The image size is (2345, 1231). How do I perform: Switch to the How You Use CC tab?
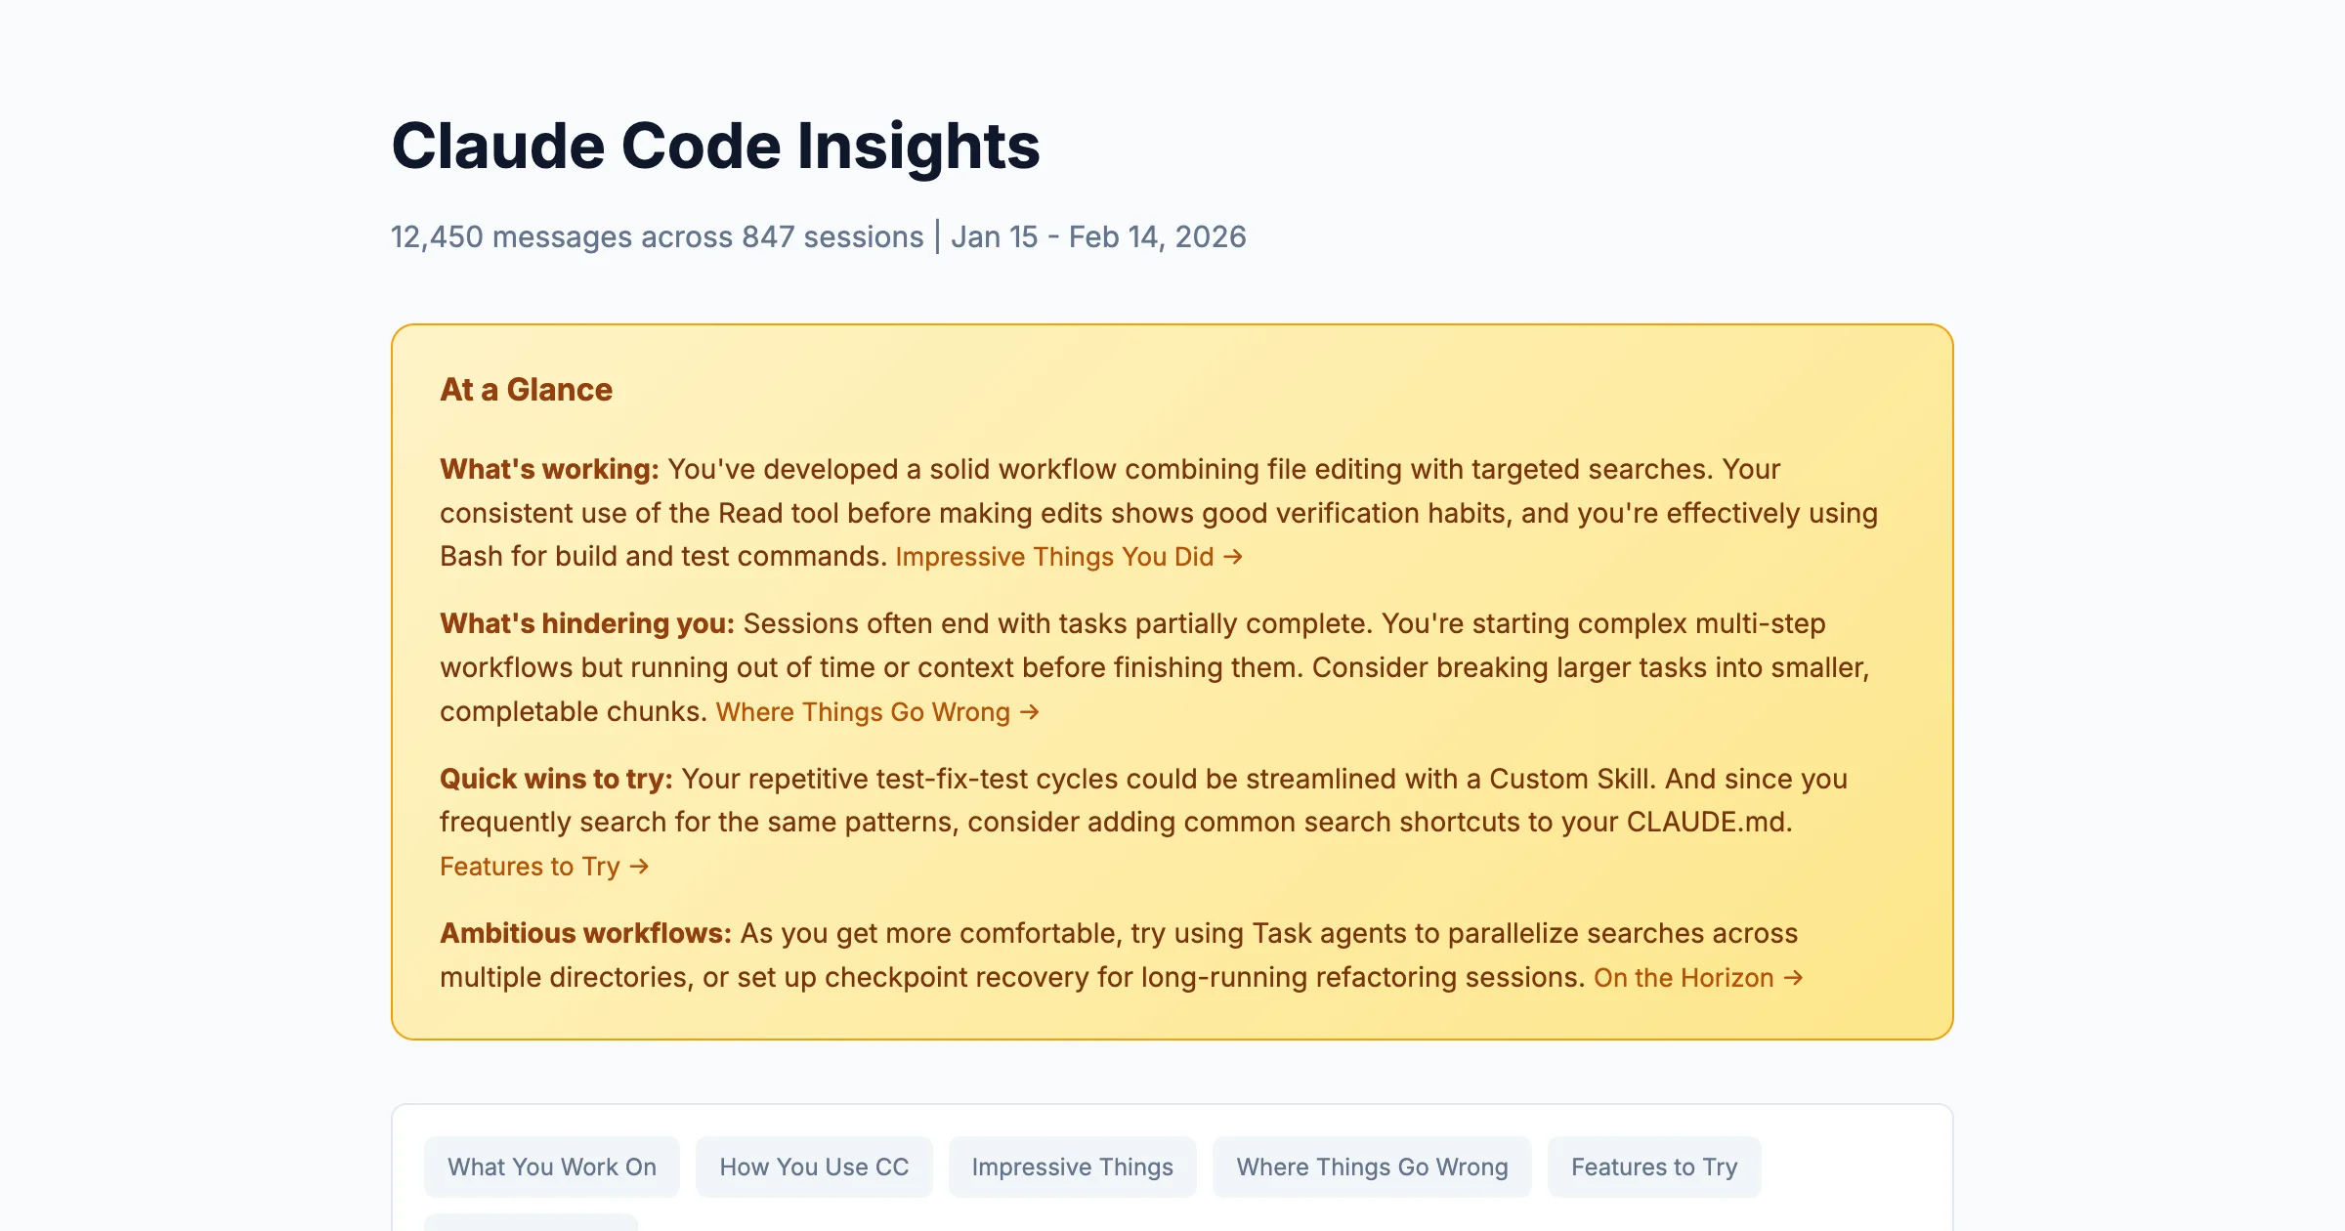click(814, 1167)
